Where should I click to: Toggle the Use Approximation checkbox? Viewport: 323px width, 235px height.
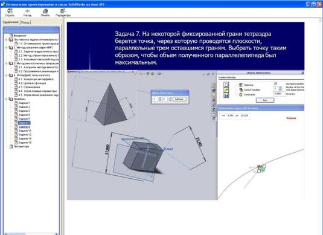pyautogui.click(x=276, y=84)
